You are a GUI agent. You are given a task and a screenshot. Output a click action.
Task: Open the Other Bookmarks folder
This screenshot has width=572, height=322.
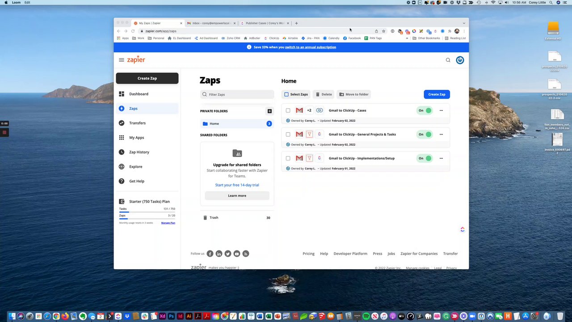click(x=426, y=38)
